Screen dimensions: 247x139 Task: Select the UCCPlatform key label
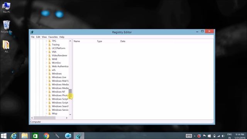(x=58, y=48)
